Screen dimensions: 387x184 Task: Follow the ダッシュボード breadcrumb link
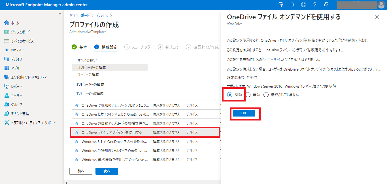80,16
